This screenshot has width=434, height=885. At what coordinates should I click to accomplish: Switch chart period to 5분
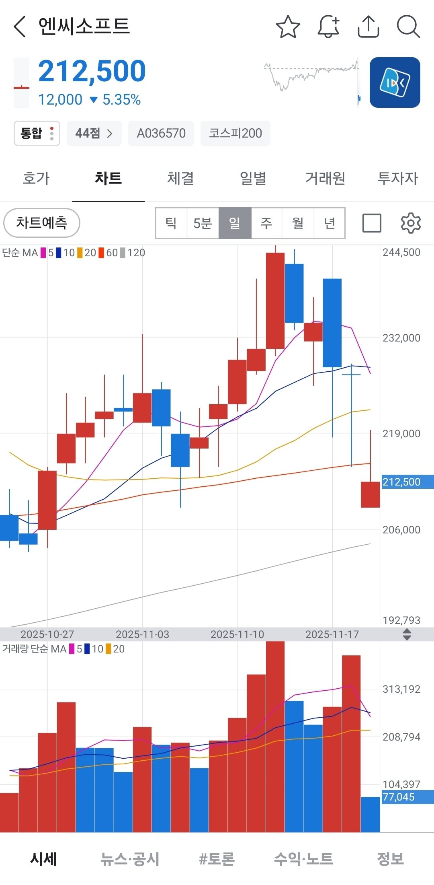point(203,223)
